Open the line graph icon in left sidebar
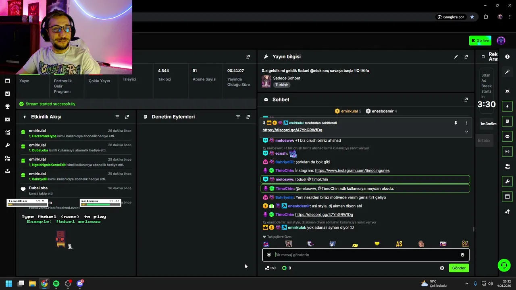Image resolution: width=516 pixels, height=290 pixels. 7,133
